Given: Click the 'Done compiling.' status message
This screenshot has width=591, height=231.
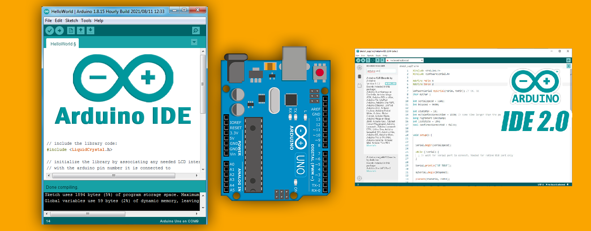Looking at the screenshot, I should click(x=62, y=187).
